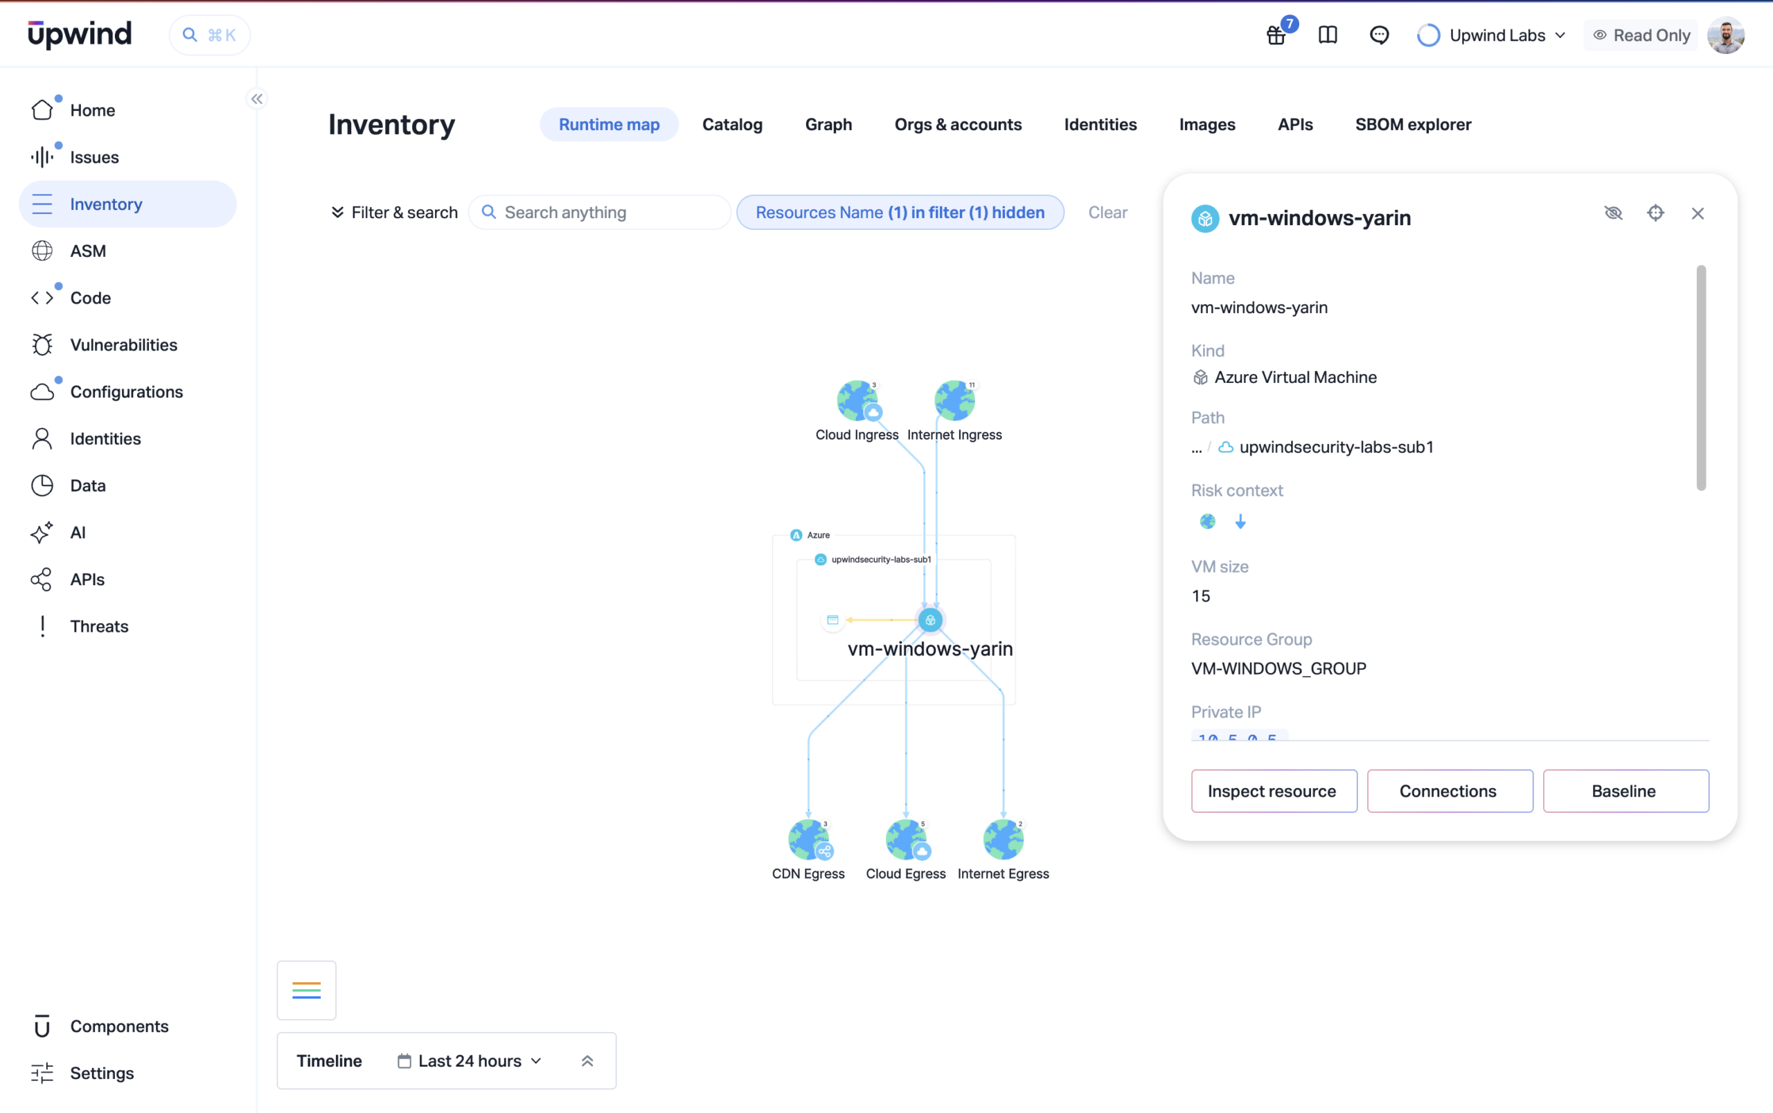Select the vm-windows-yarin map node
The width and height of the screenshot is (1773, 1113).
(930, 620)
